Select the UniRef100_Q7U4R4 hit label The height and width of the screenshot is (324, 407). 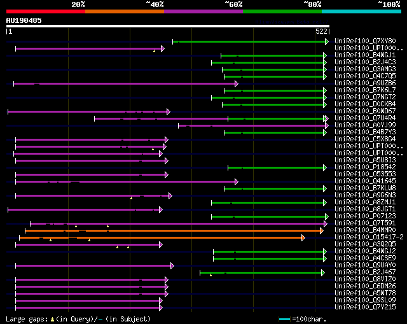pos(365,118)
